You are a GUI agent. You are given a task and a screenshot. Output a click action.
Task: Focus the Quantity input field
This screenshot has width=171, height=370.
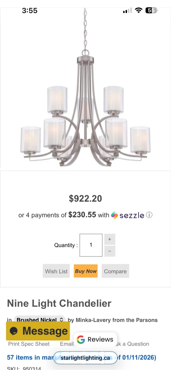pos(91,245)
